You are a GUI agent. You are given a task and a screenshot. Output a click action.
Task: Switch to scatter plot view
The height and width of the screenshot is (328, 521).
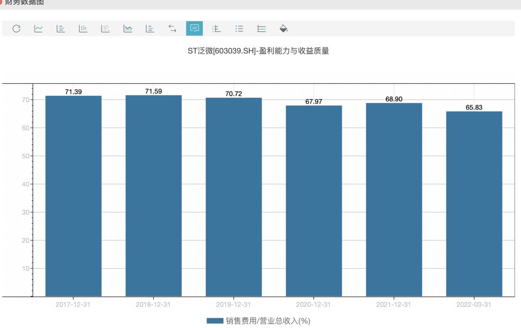pyautogui.click(x=105, y=29)
